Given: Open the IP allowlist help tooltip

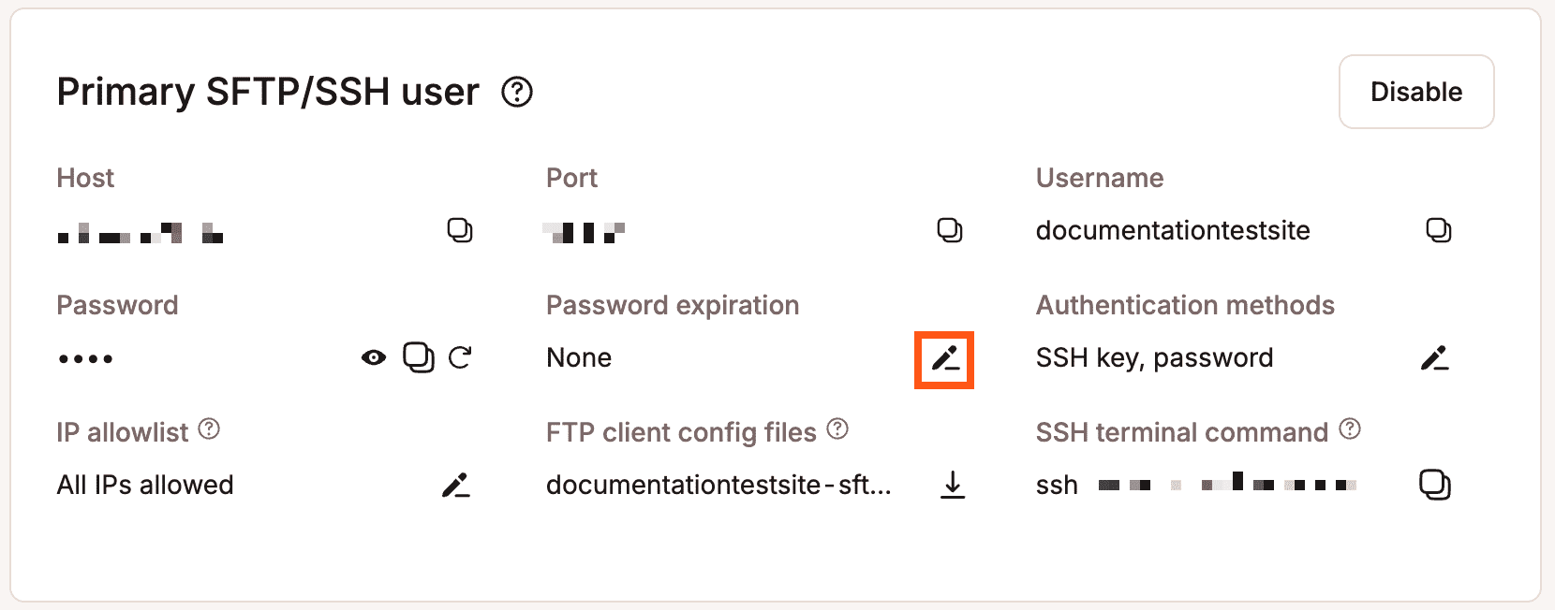Looking at the screenshot, I should click(x=210, y=429).
